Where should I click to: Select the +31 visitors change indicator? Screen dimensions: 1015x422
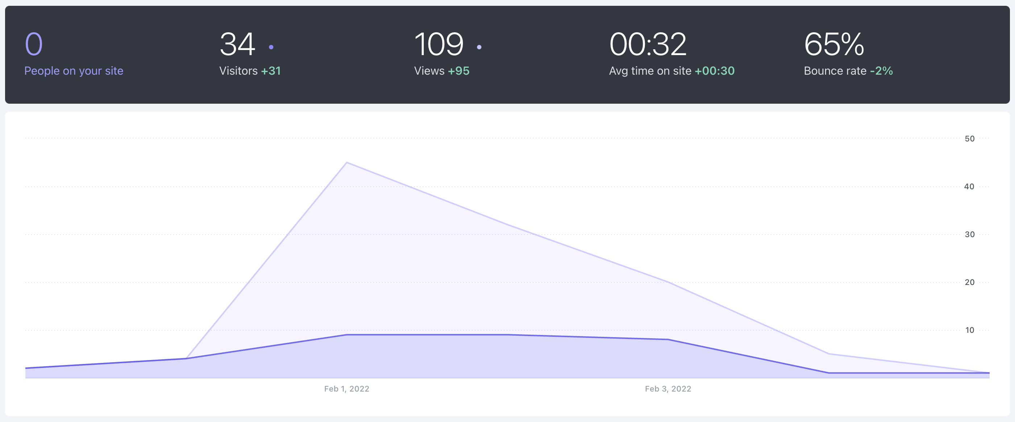click(271, 71)
